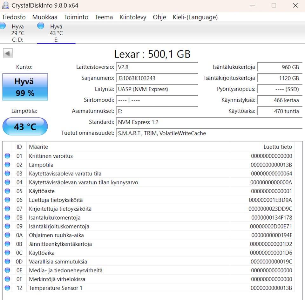Click raw value 0000000134F178
305x300 pixels.
coord(272,217)
